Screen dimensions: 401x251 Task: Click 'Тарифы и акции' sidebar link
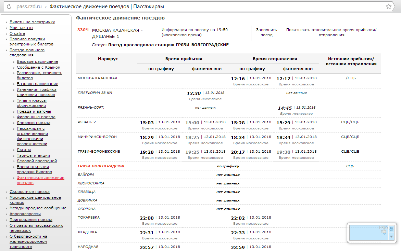click(x=33, y=155)
